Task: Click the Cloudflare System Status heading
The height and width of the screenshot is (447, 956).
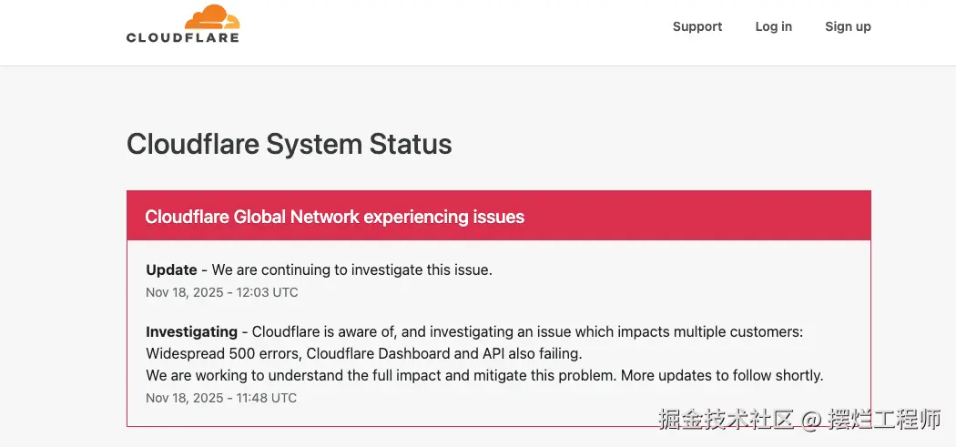Action: pos(289,144)
